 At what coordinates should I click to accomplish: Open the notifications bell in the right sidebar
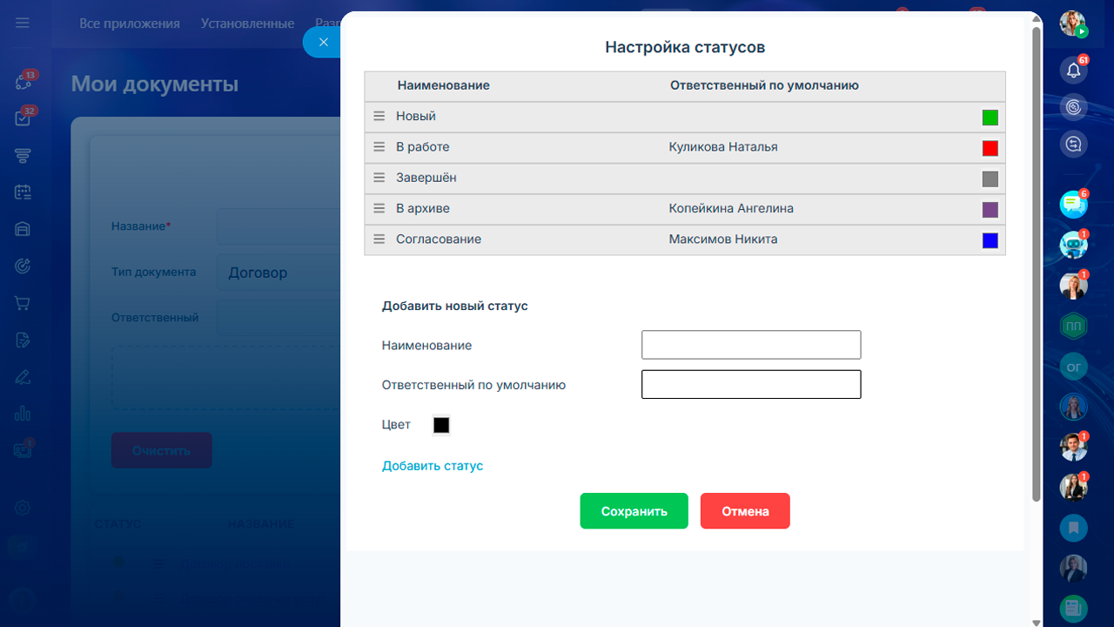1074,71
